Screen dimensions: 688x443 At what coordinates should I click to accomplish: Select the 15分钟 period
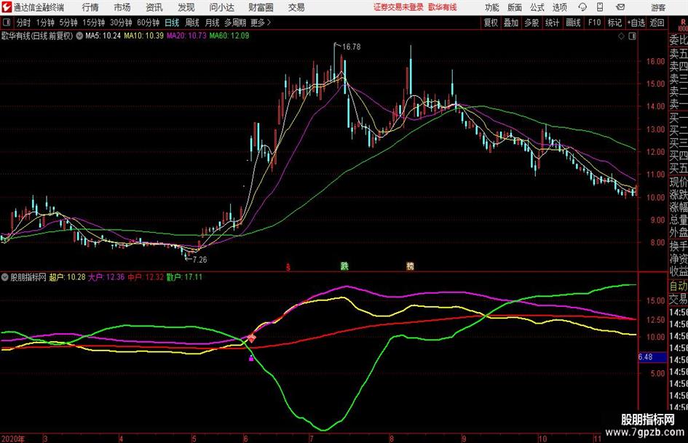[x=93, y=23]
